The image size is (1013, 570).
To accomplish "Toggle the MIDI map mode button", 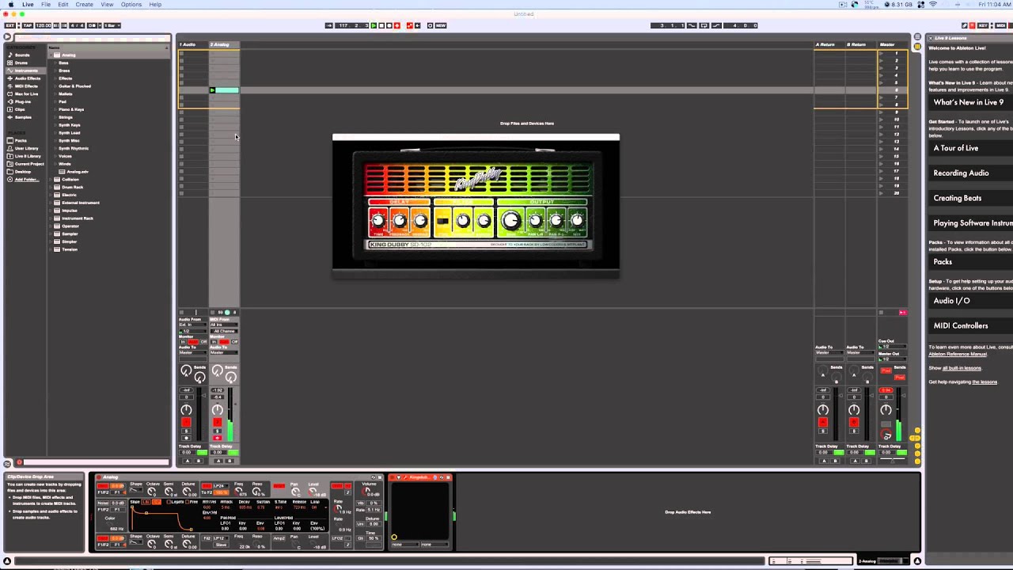I will pos(1001,25).
